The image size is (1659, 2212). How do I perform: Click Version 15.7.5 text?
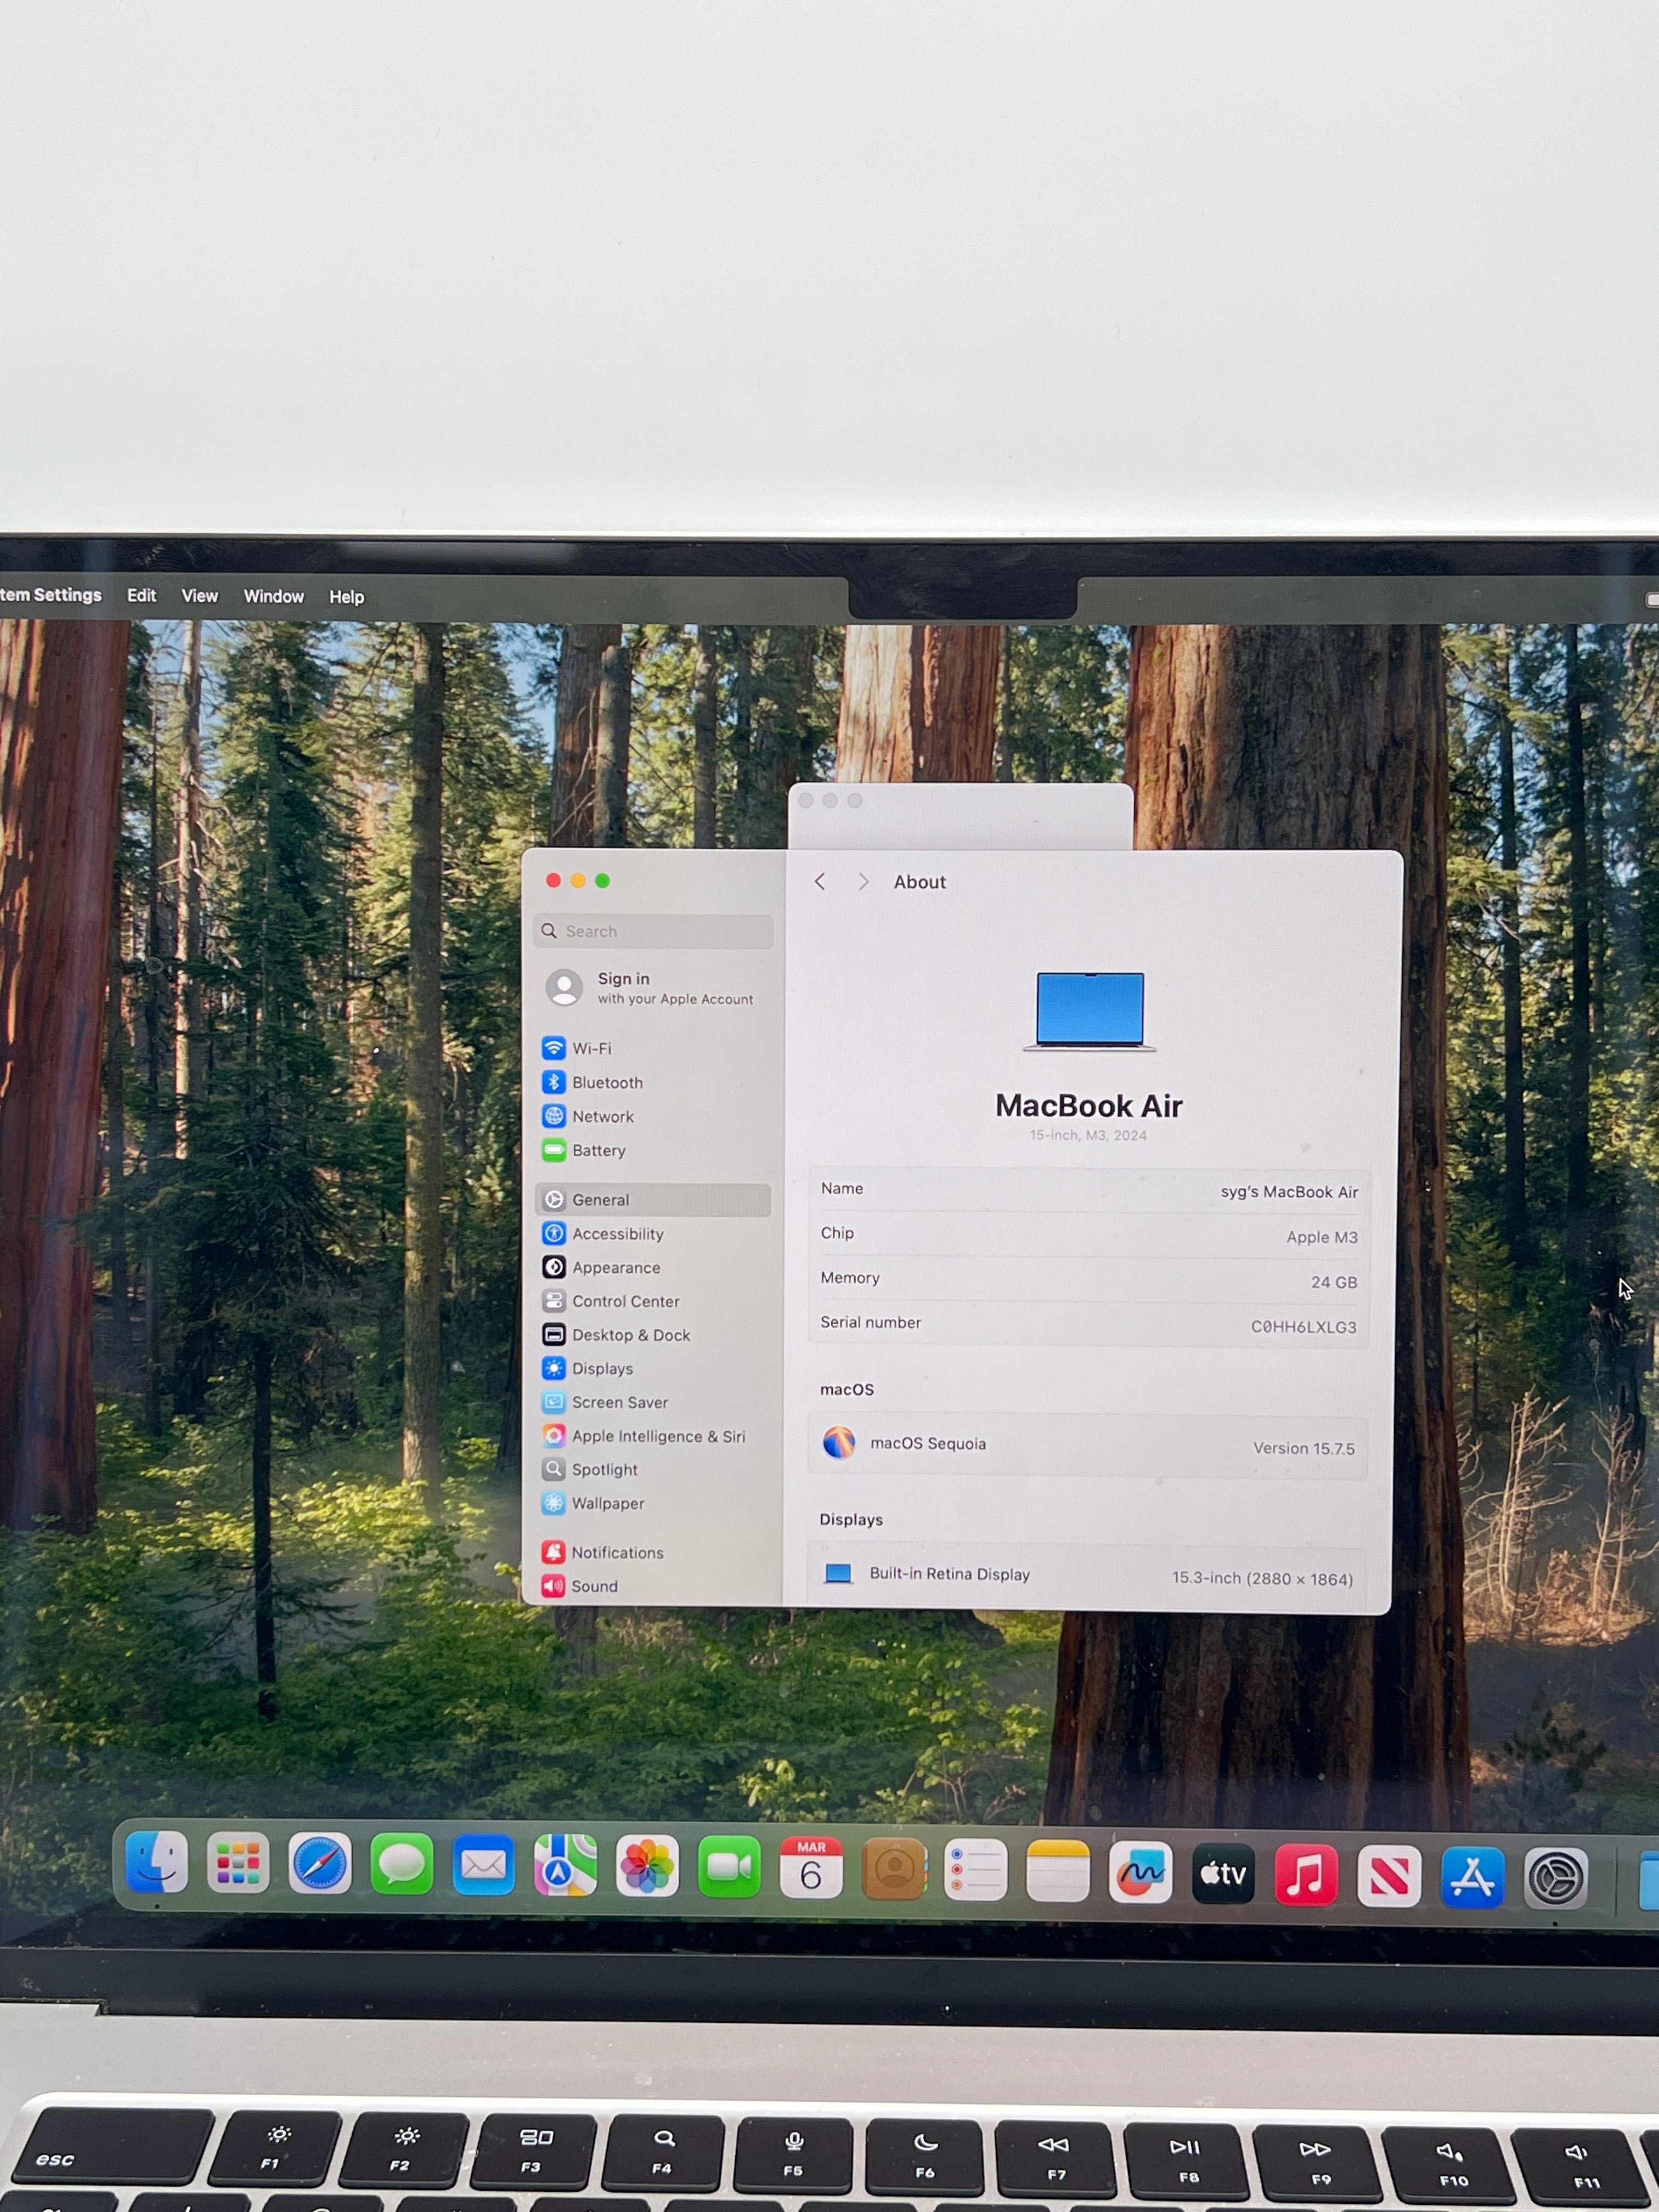click(x=1303, y=1448)
